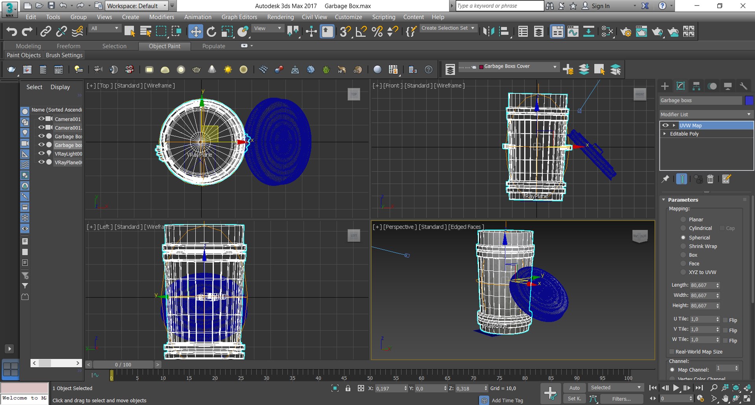Remove modifier from stack with trash icon
This screenshot has height=405, width=755.
click(x=710, y=179)
